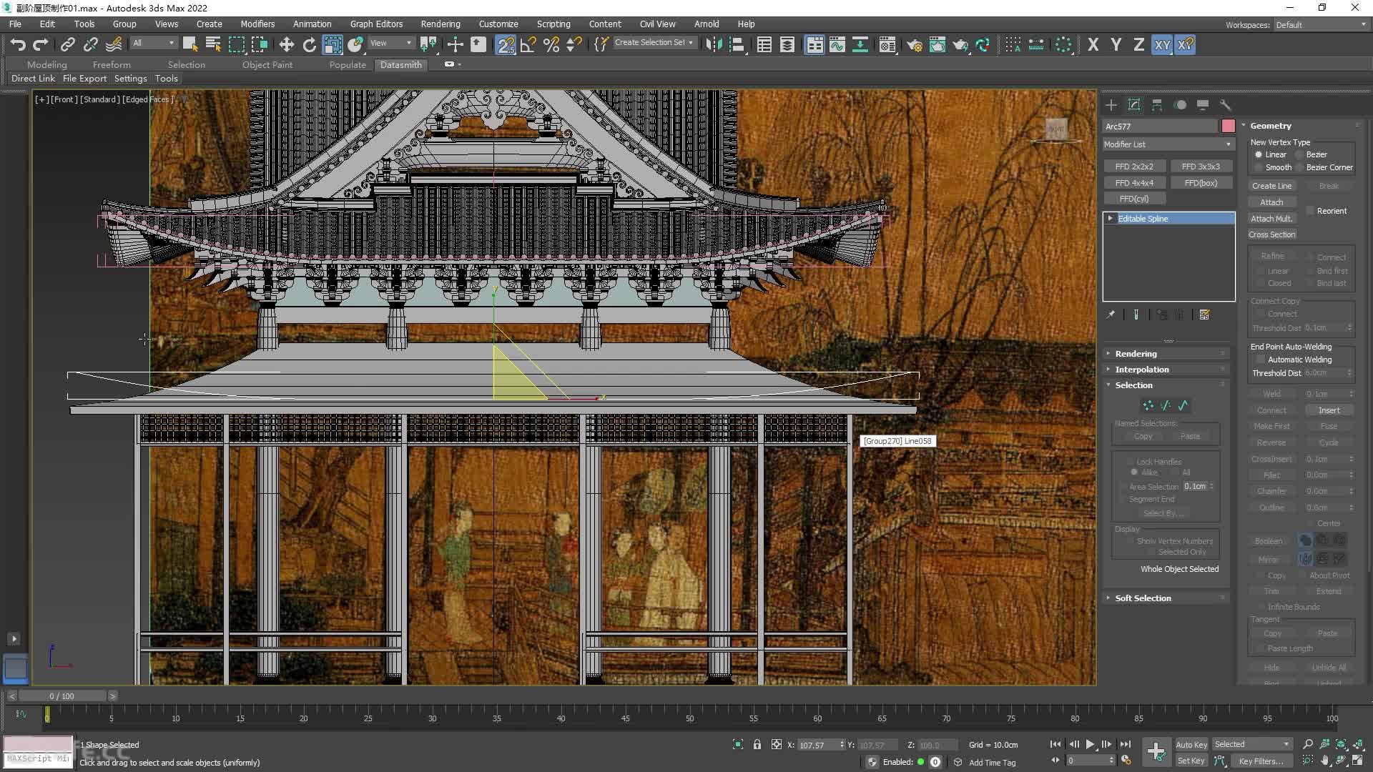Image resolution: width=1373 pixels, height=772 pixels.
Task: Open the selection filter All dropdown
Action: coord(154,43)
